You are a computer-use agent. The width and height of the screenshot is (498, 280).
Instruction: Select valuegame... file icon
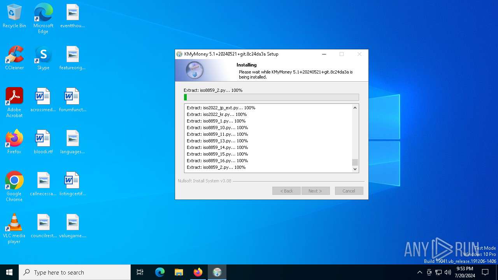(72, 226)
